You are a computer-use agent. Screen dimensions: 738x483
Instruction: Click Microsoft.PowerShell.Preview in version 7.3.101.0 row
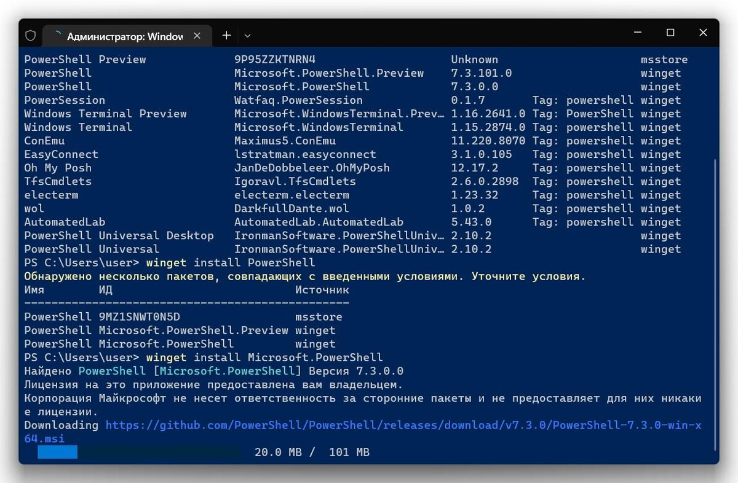329,73
